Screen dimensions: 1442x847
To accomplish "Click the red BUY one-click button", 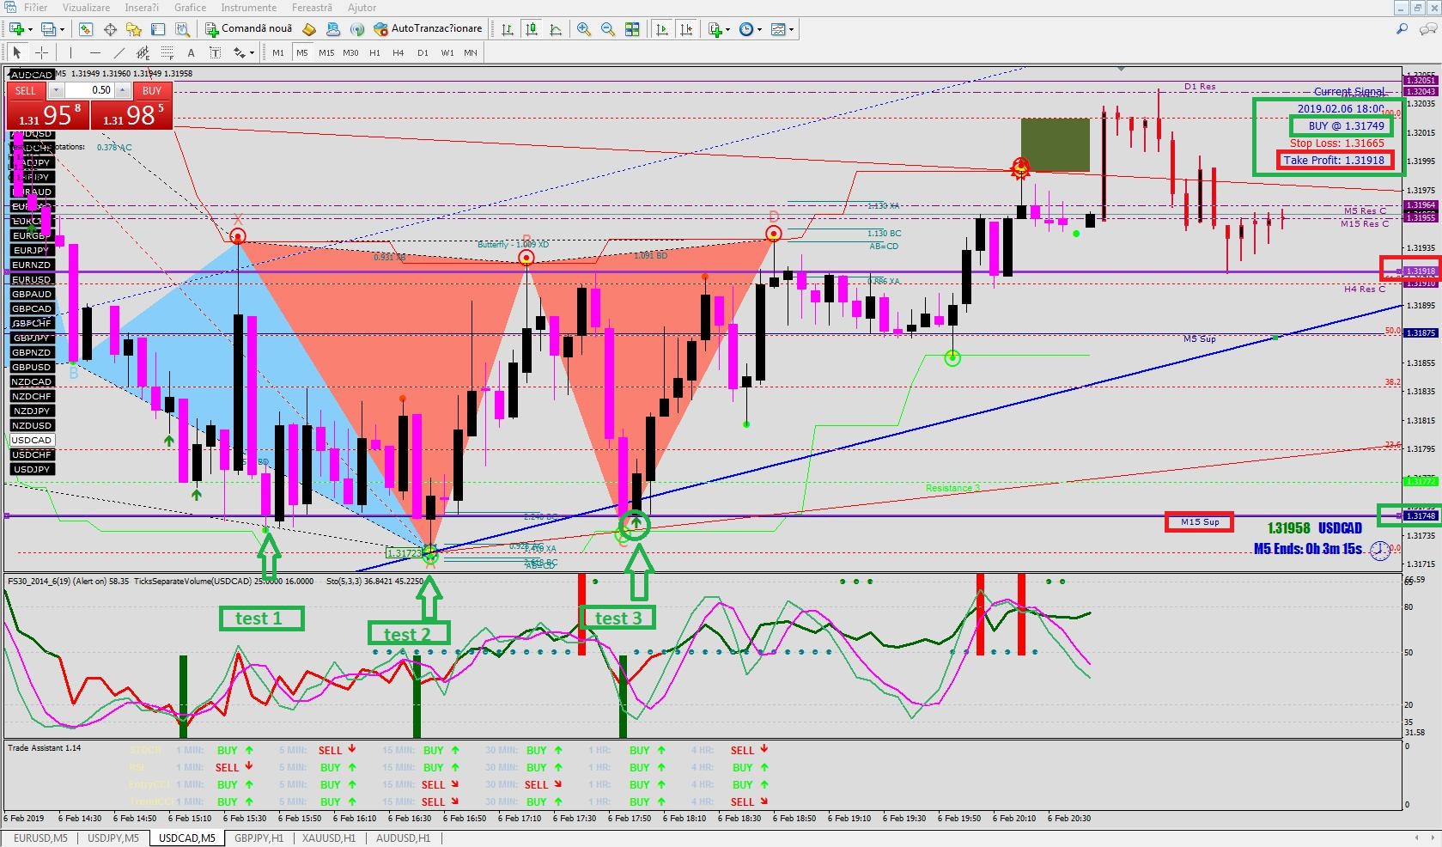I will click(x=152, y=90).
